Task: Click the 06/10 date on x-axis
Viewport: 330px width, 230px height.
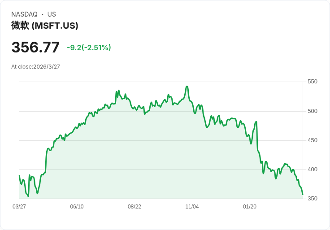Action: click(x=77, y=207)
